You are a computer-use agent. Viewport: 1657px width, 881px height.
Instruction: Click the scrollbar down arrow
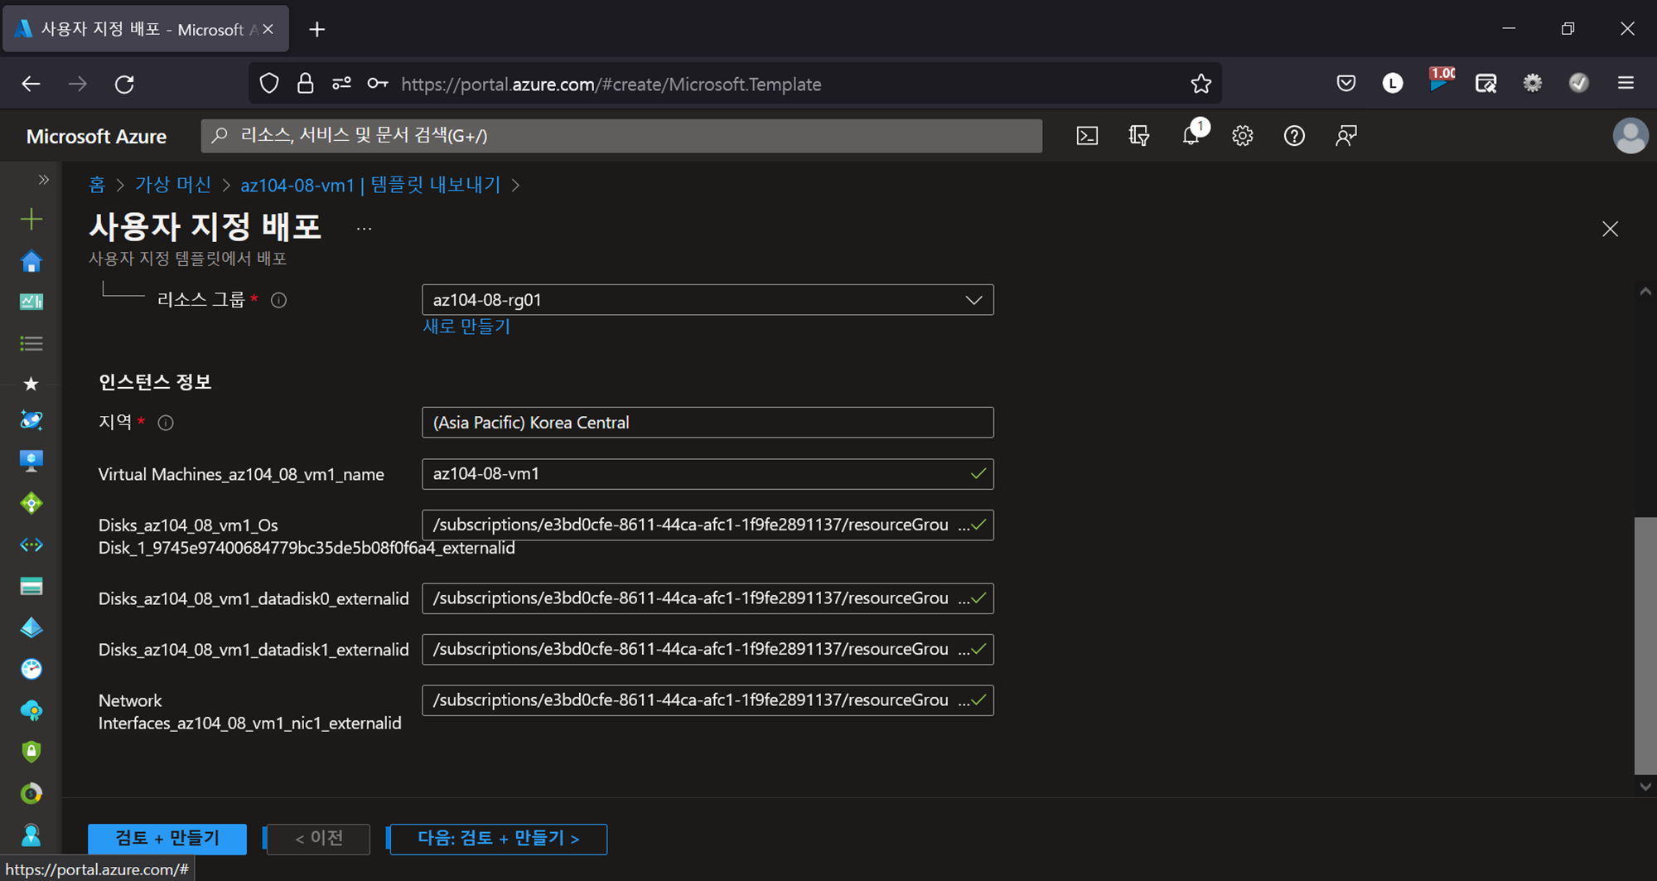click(1645, 787)
